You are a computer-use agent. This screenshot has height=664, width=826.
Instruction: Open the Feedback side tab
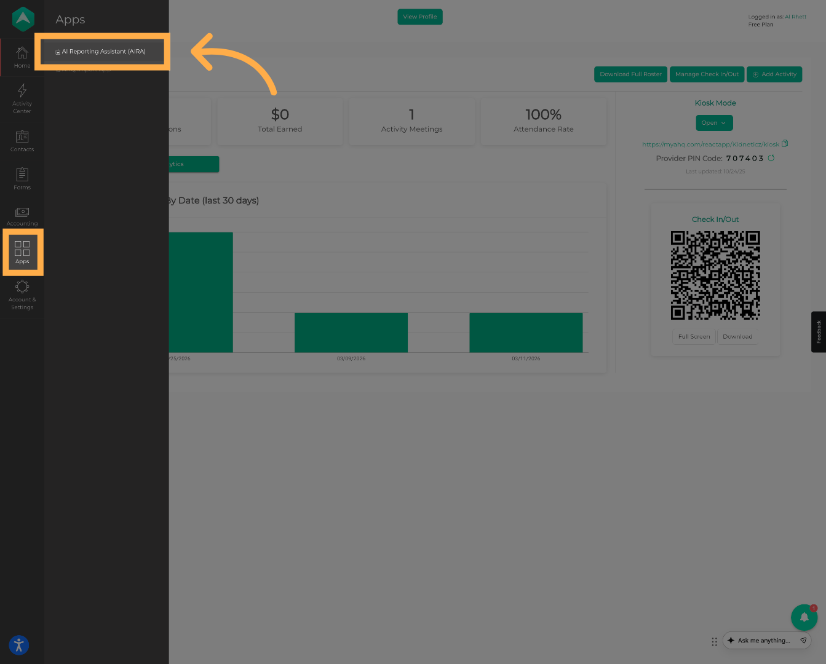(x=819, y=332)
